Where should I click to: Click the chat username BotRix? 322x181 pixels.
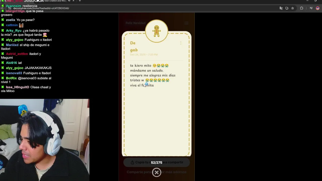11,78
